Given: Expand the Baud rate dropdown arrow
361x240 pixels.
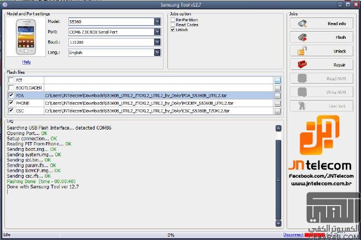Looking at the screenshot, I should [x=157, y=42].
